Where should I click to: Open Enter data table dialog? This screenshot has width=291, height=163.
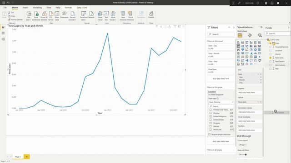57,16
